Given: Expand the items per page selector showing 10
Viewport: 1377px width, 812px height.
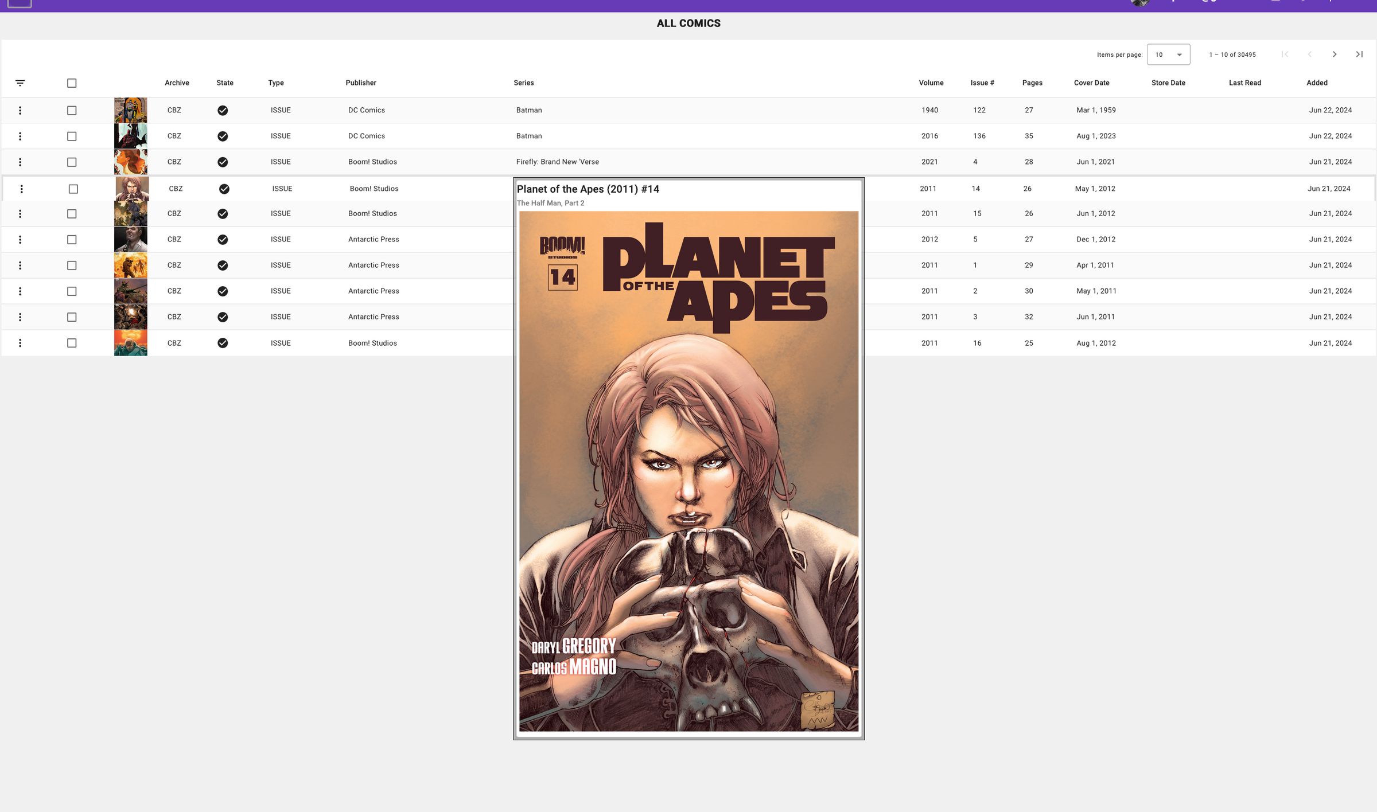Looking at the screenshot, I should click(1168, 54).
